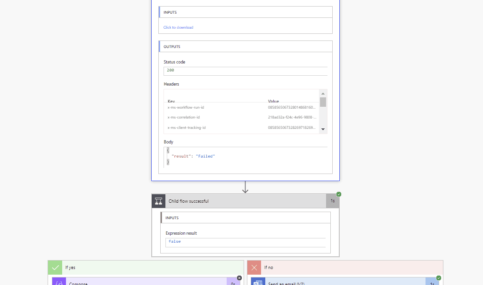Click the Outlook icon on Send an email
The height and width of the screenshot is (285, 483).
[x=258, y=281]
